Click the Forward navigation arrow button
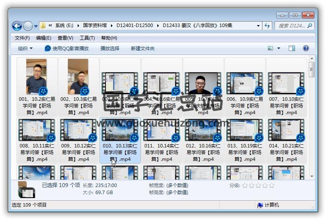The height and width of the screenshot is (220, 326). point(28,26)
